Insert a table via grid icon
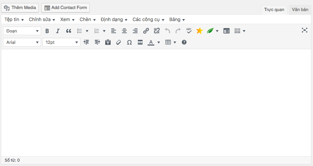The width and height of the screenshot is (313, 166). click(168, 43)
